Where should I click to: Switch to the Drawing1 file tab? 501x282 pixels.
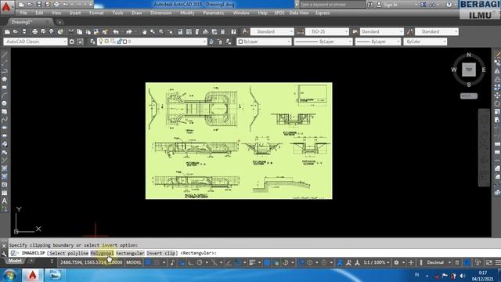(x=22, y=22)
